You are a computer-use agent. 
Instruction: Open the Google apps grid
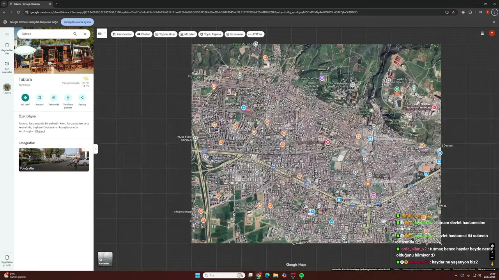(x=483, y=33)
